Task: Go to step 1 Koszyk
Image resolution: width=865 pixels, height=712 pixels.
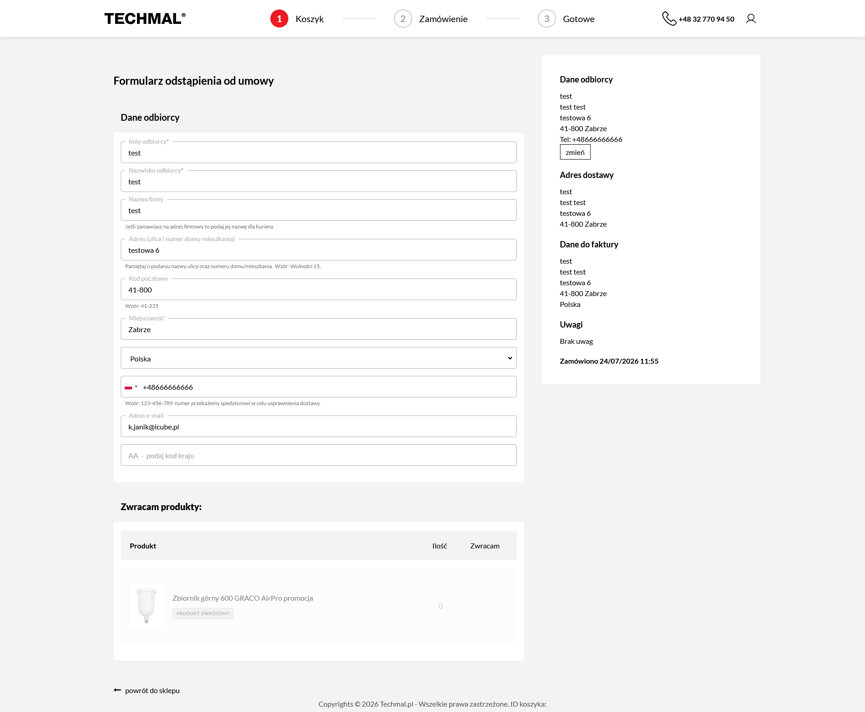Action: (297, 18)
